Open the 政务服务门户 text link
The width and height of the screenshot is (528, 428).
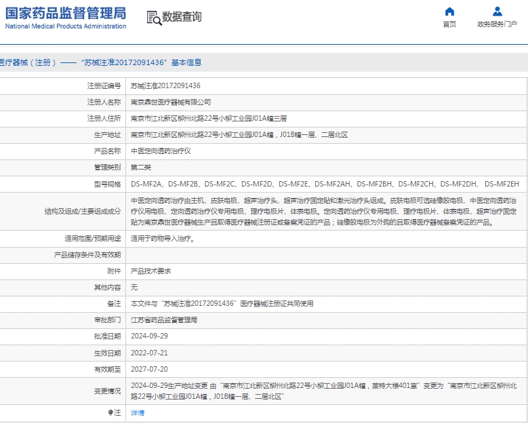coord(497,24)
